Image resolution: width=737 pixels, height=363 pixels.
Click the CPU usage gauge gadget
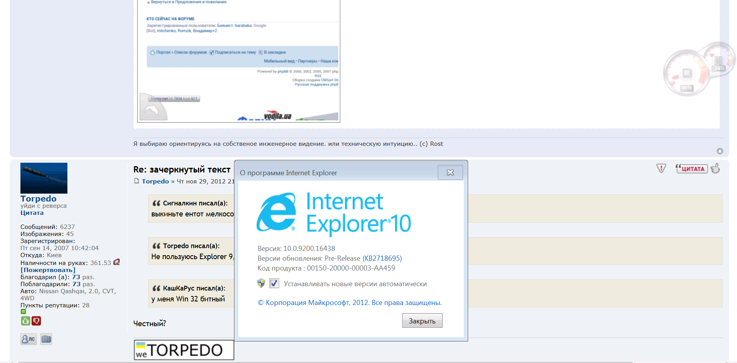pos(686,73)
